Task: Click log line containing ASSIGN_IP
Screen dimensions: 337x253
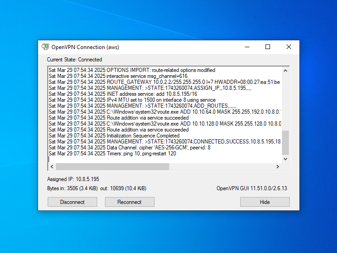Action: [150, 88]
